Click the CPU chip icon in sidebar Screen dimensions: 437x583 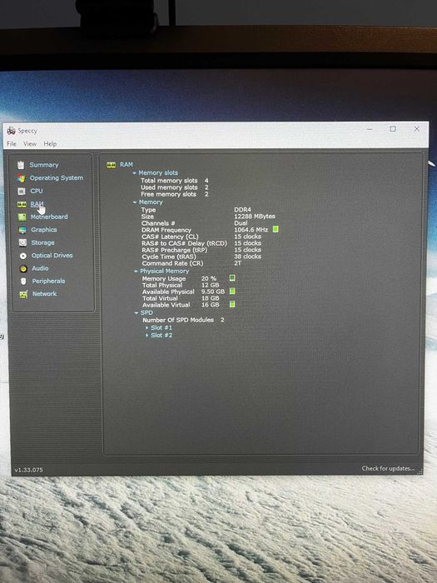[x=22, y=191]
